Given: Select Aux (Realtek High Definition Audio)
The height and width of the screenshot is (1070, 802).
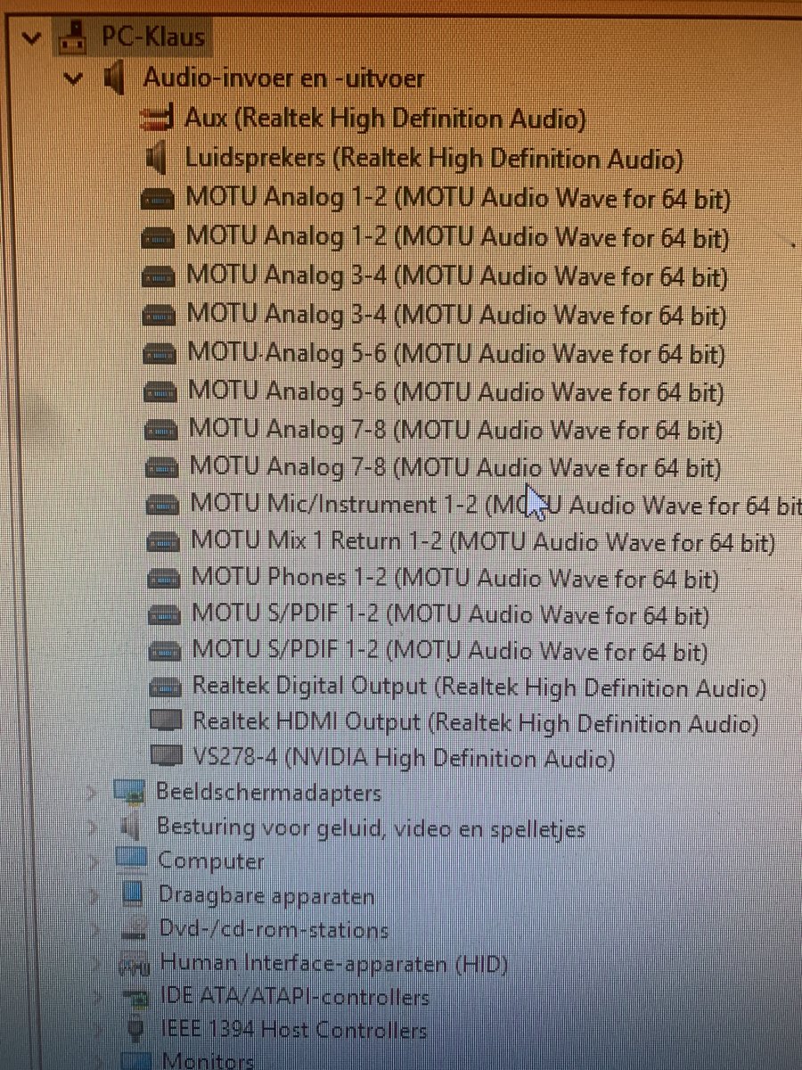Looking at the screenshot, I should tap(386, 118).
